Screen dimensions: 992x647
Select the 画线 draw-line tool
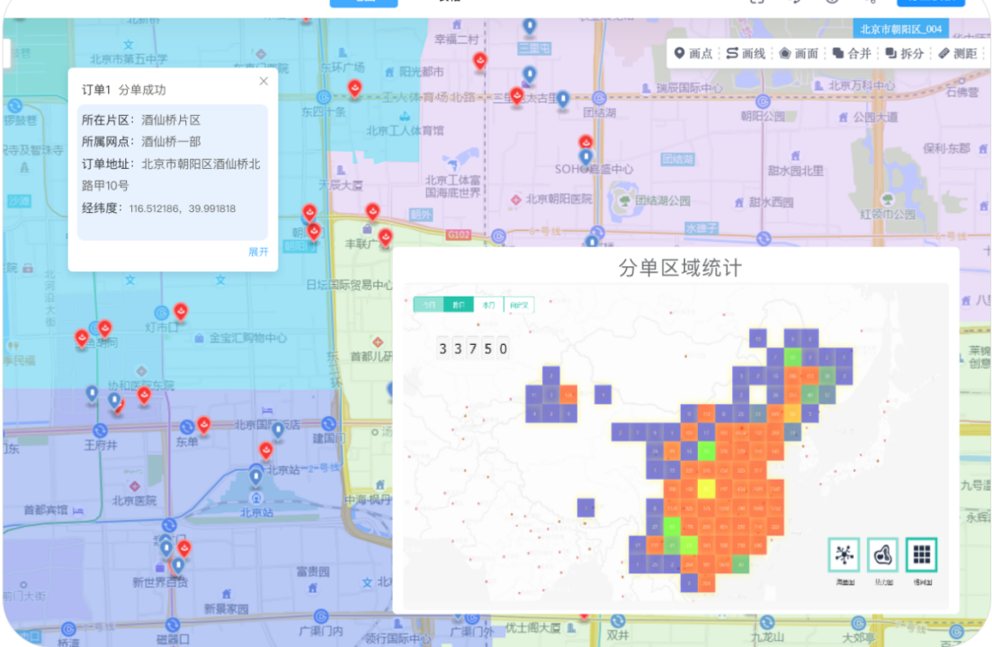click(746, 53)
